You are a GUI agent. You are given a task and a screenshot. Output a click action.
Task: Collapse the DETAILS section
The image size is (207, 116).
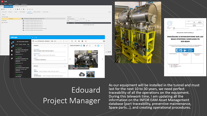pyautogui.click(x=65, y=66)
